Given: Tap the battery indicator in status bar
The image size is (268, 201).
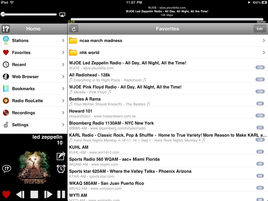Looking at the screenshot, I should pyautogui.click(x=264, y=2).
